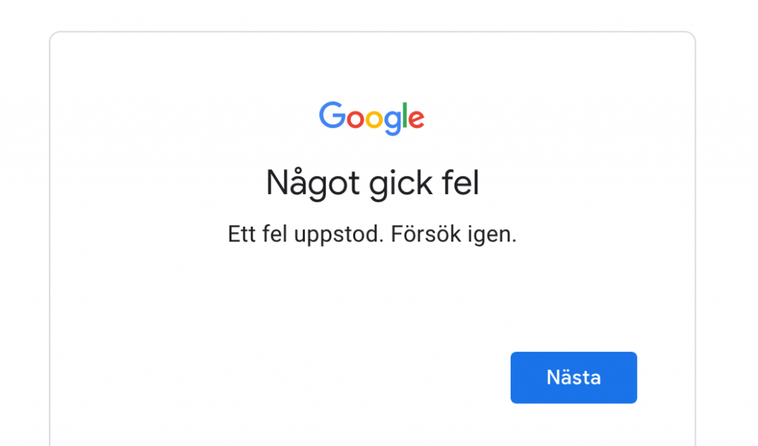The image size is (758, 446).
Task: Click the red e ending Google logo
Action: [416, 119]
